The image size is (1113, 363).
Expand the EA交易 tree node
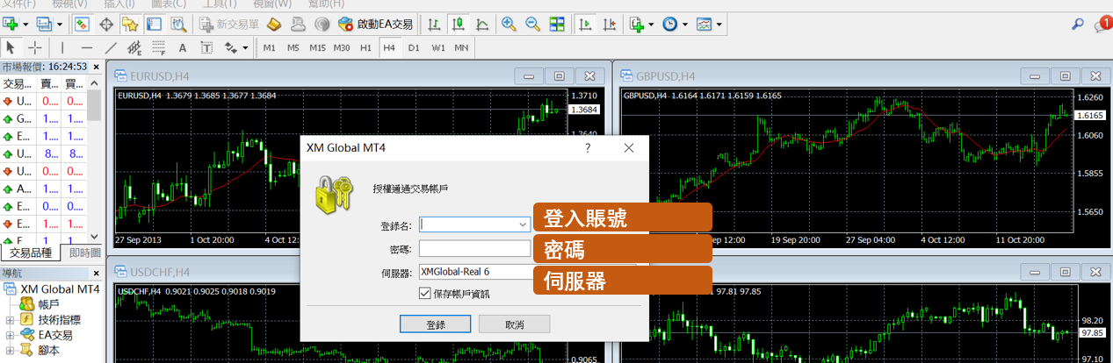(x=10, y=335)
